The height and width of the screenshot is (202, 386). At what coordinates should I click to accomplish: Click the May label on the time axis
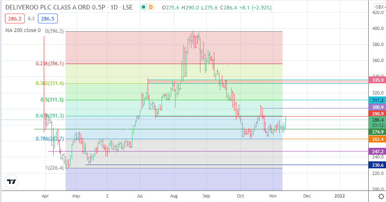(76, 196)
